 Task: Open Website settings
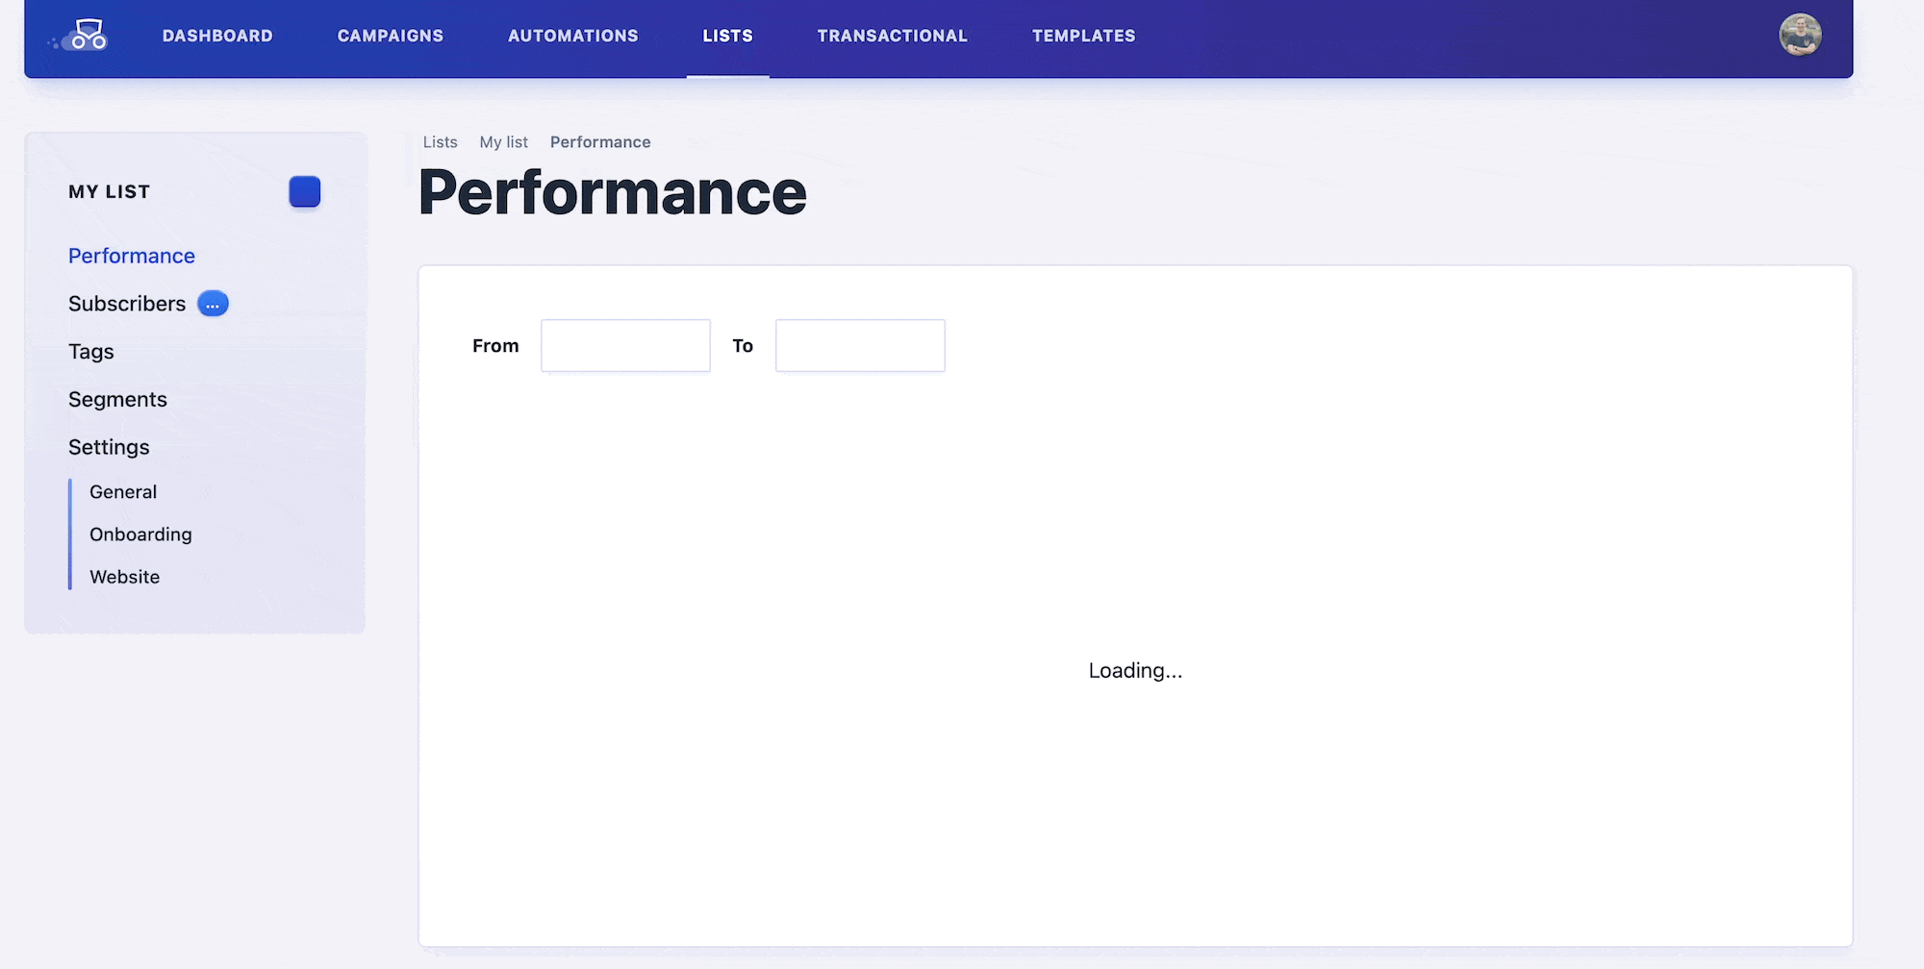[x=125, y=577]
